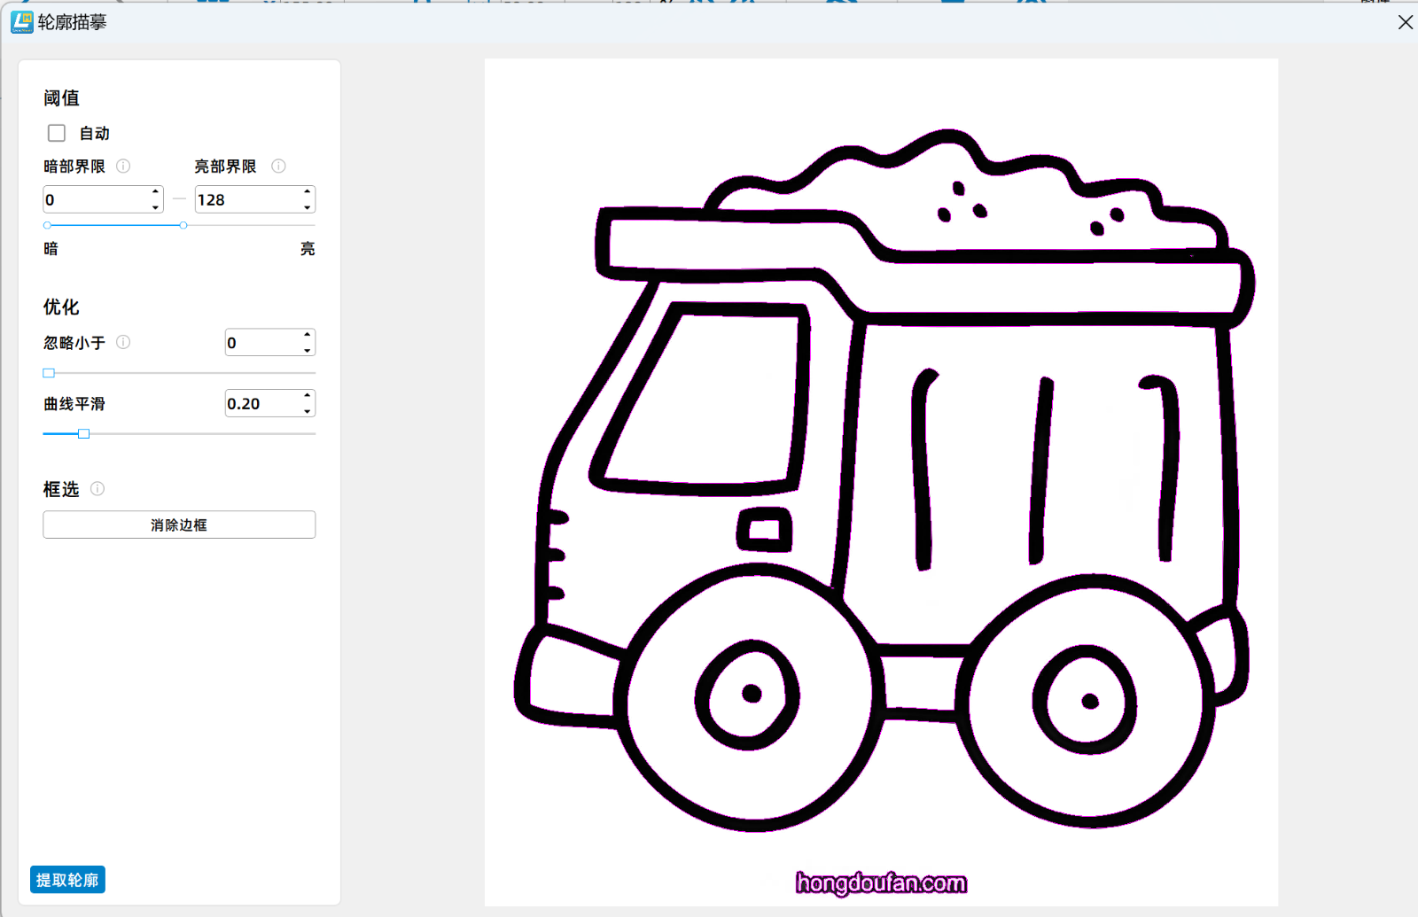This screenshot has height=917, width=1418.
Task: Click the 提取轮廓 button
Action: pos(67,880)
